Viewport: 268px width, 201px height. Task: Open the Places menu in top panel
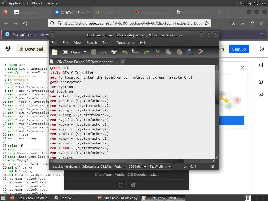[37, 3]
